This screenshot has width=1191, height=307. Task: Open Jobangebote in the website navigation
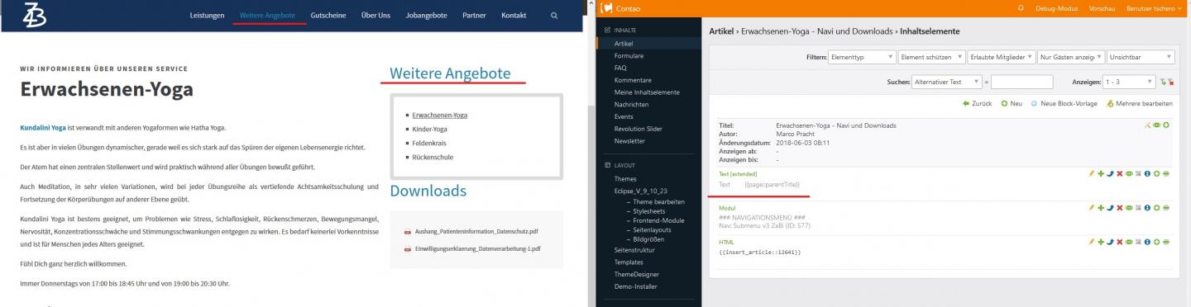click(x=426, y=16)
